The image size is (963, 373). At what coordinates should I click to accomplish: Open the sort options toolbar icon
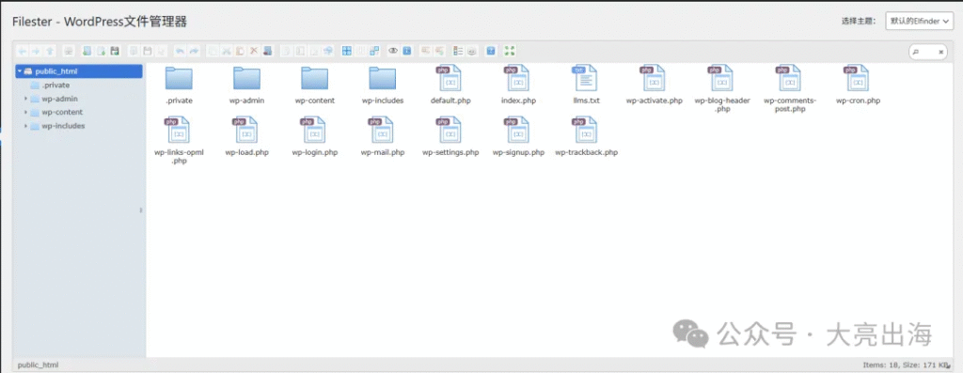[472, 51]
